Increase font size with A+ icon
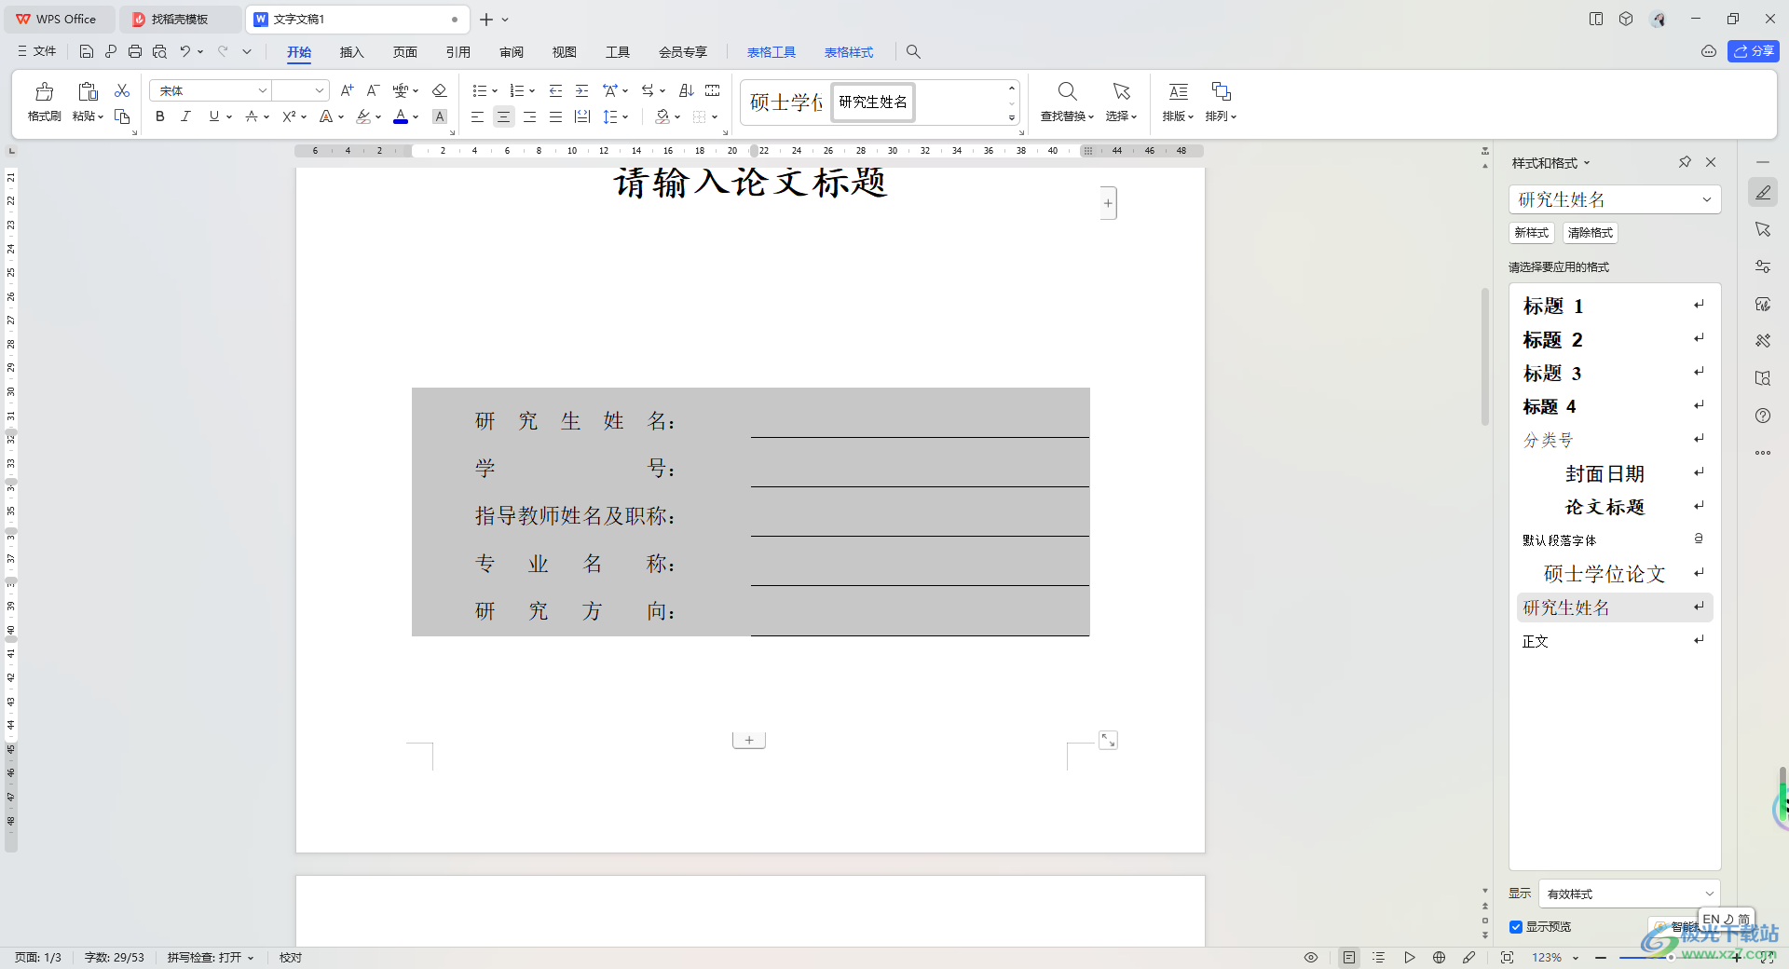The height and width of the screenshot is (969, 1789). (347, 90)
